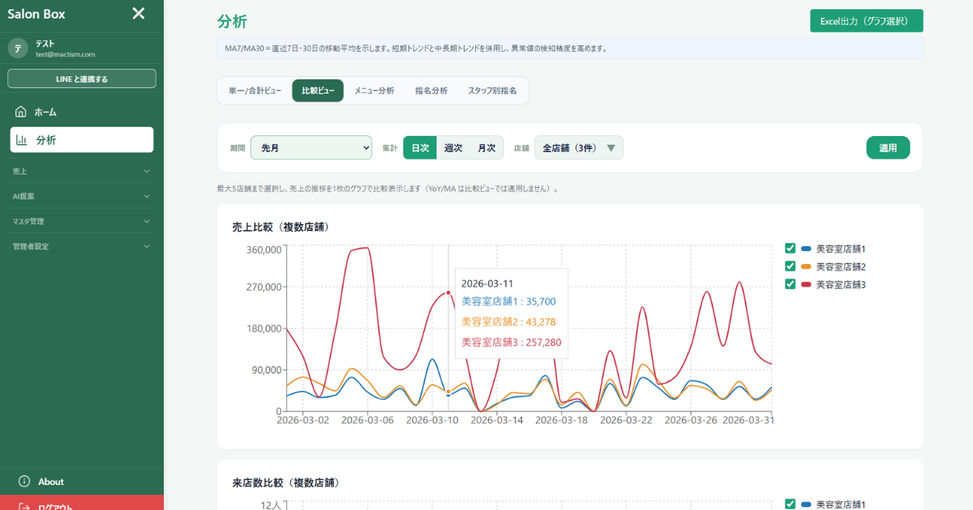The image size is (973, 510).
Task: Disable 美容室店舗3 in the sales chart
Action: click(791, 284)
